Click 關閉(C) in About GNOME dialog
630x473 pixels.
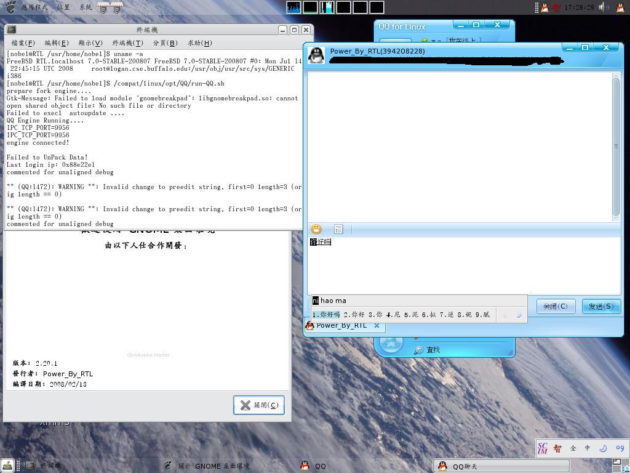click(259, 405)
